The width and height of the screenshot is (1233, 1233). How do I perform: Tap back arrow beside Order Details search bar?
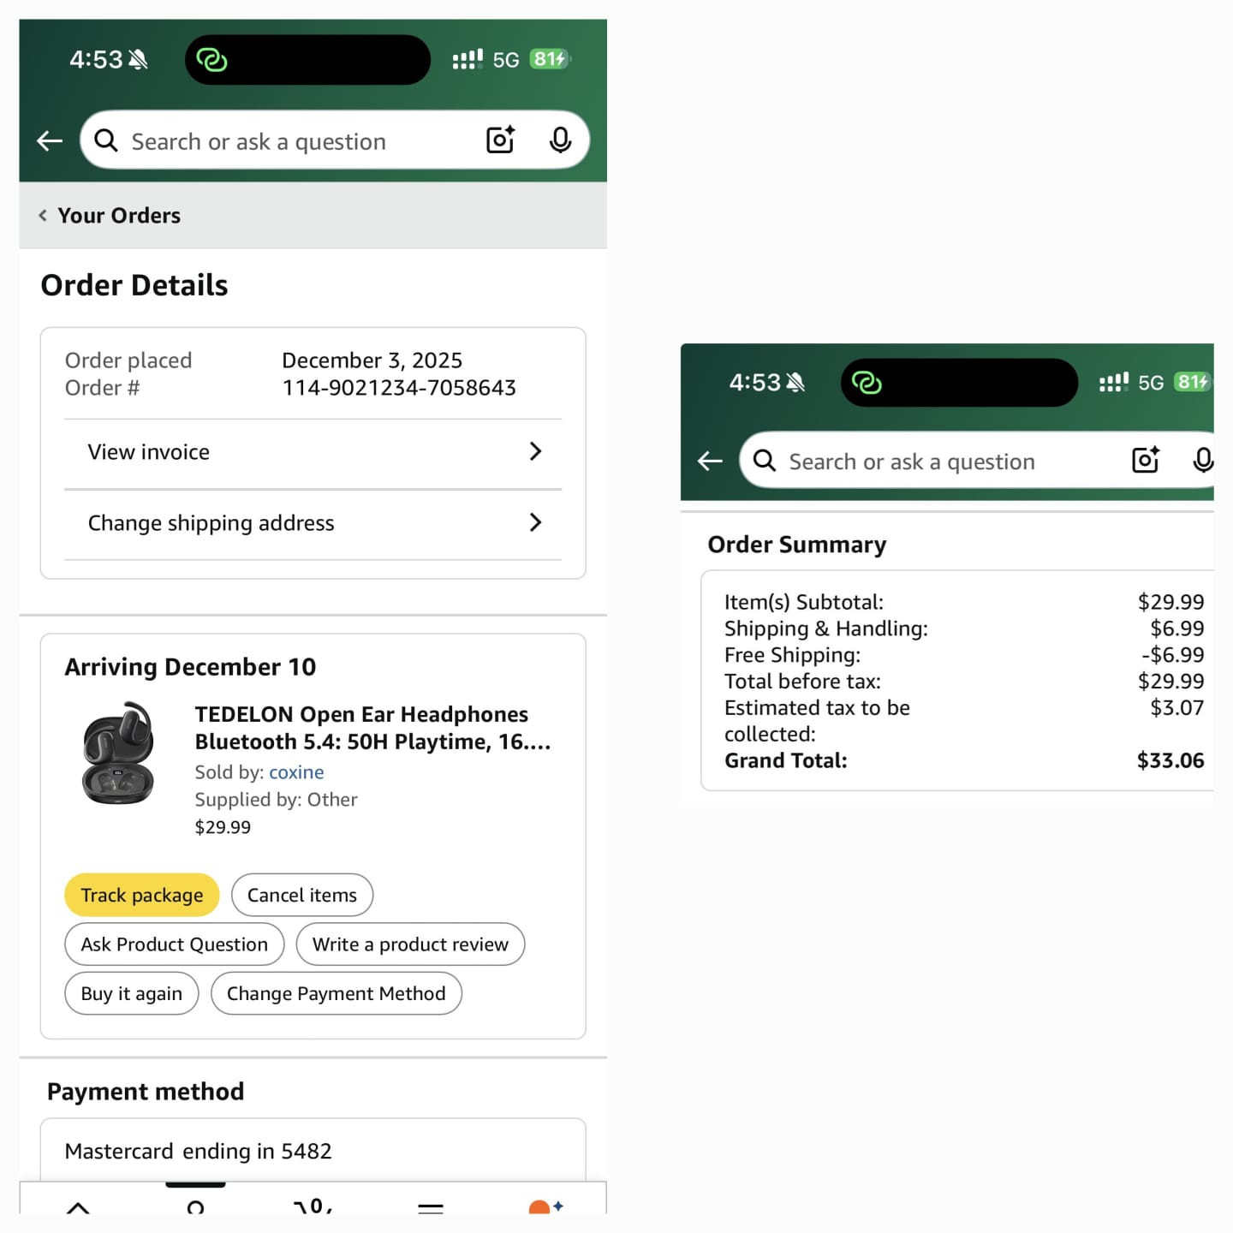50,140
